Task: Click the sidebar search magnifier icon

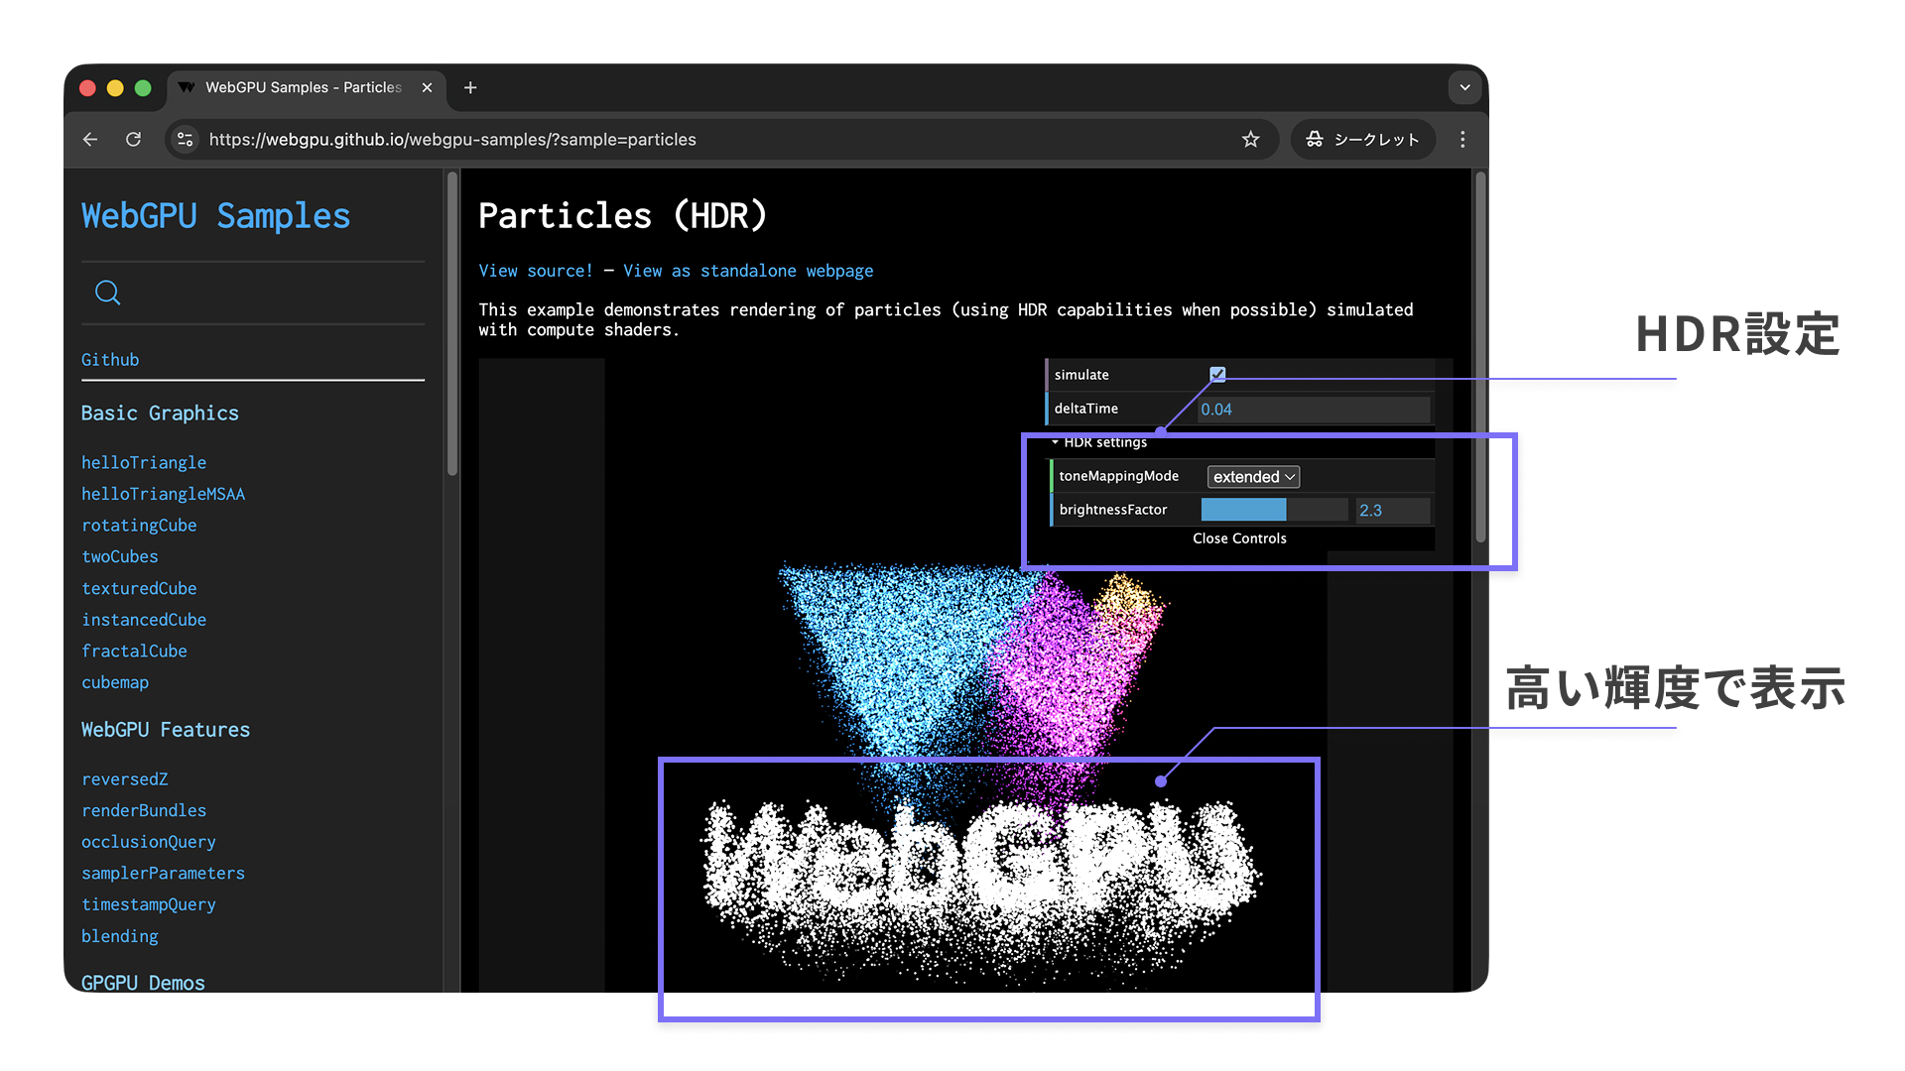Action: coord(107,293)
